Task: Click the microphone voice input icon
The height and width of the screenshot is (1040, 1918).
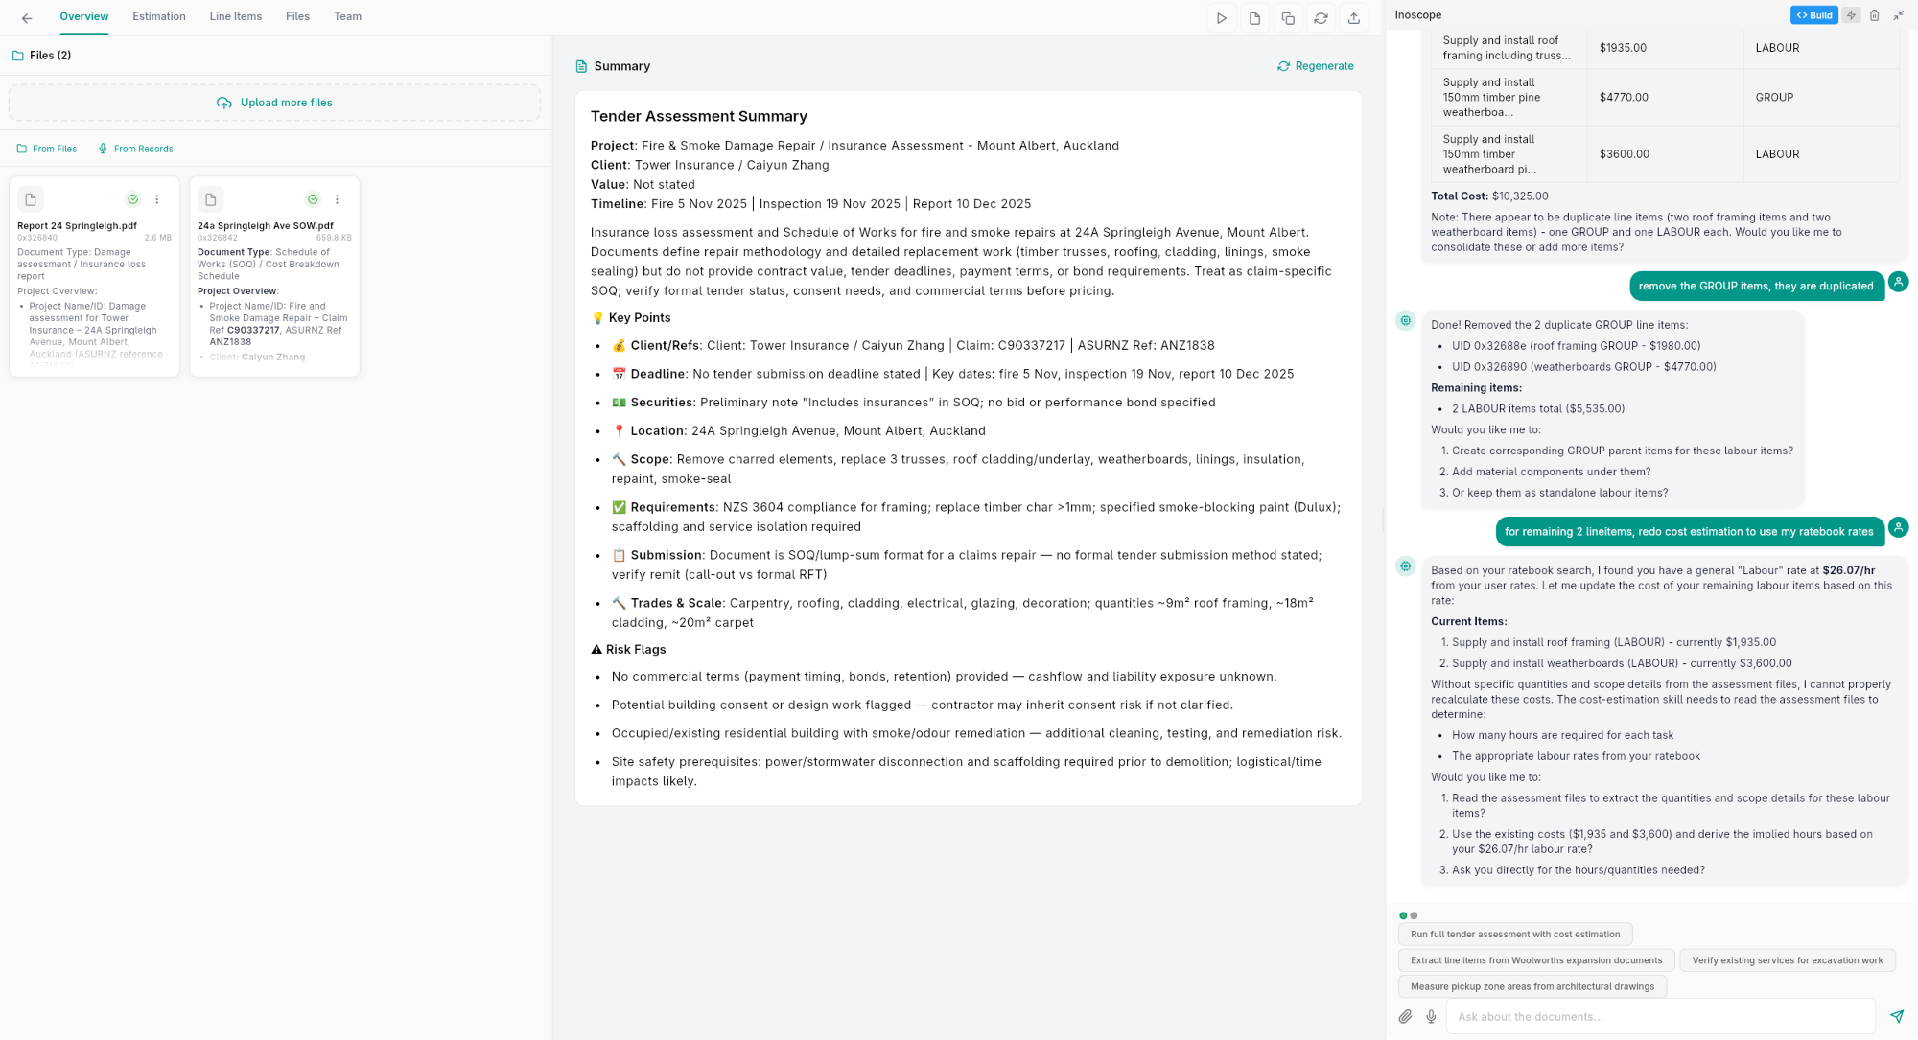Action: click(1431, 1016)
